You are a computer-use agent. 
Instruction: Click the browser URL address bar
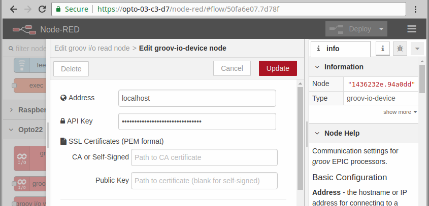228,9
